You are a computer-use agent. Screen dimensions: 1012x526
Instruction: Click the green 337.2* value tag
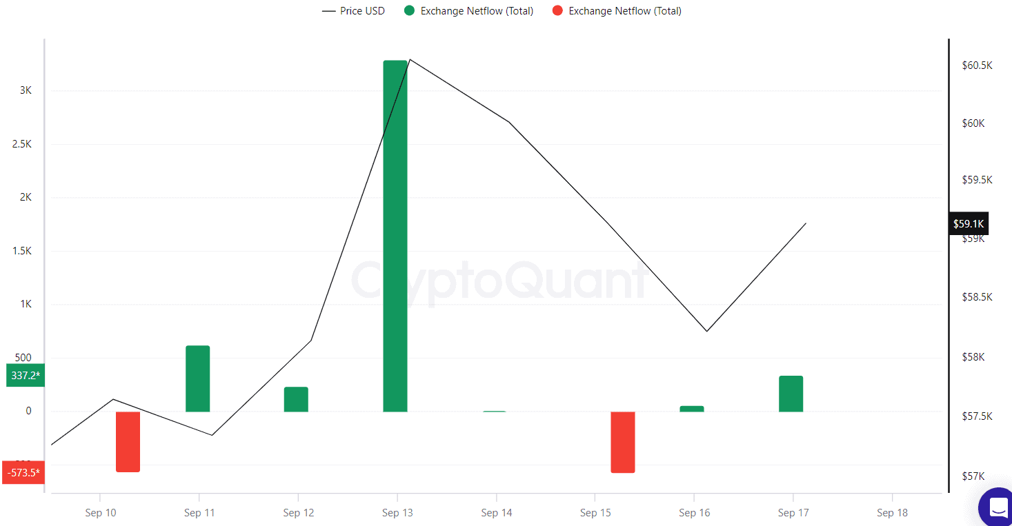pos(26,375)
